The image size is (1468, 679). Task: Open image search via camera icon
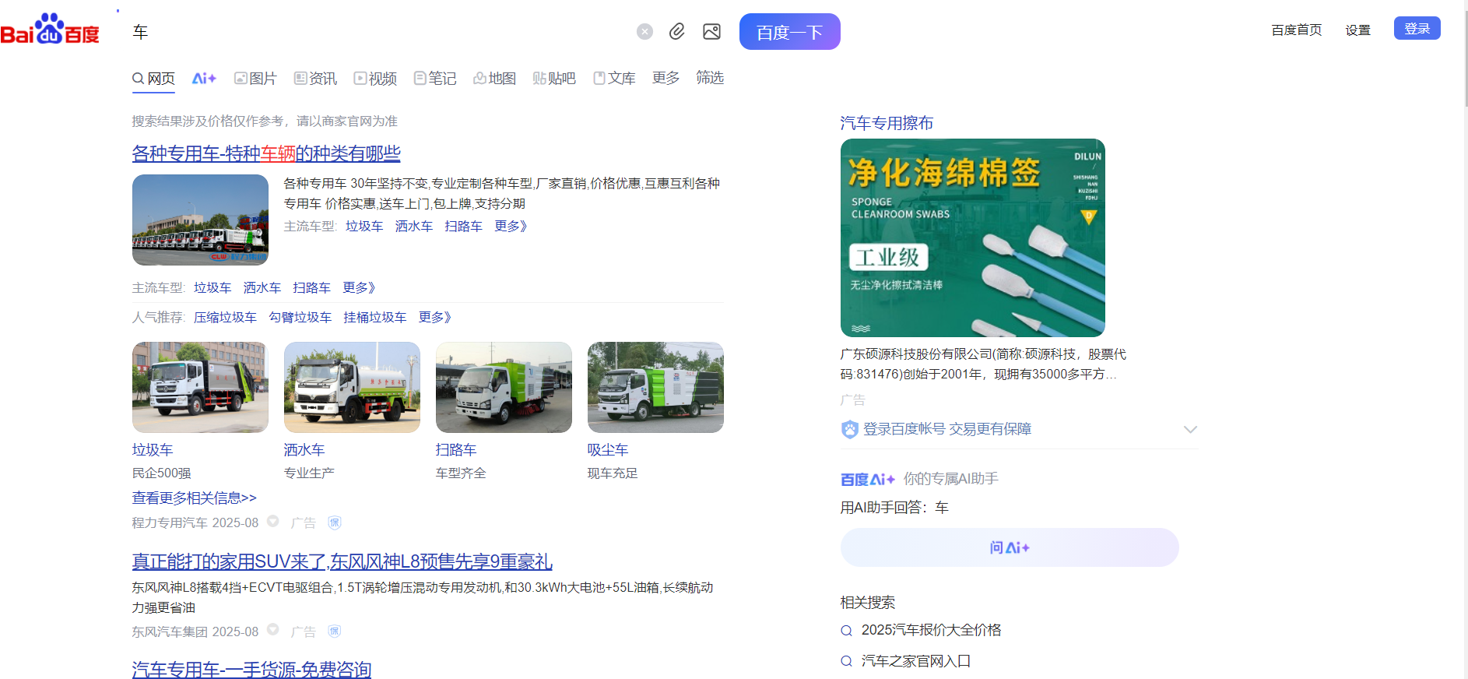coord(711,31)
